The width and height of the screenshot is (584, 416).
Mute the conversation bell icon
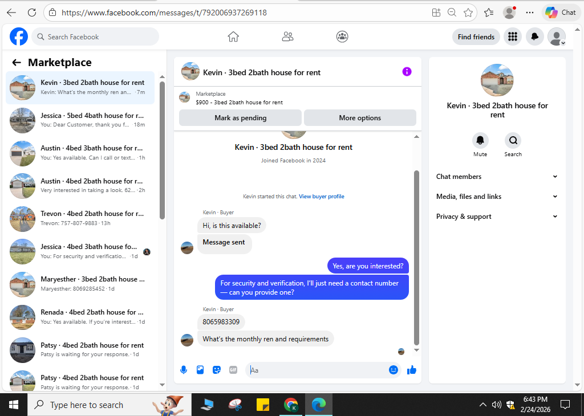coord(480,140)
